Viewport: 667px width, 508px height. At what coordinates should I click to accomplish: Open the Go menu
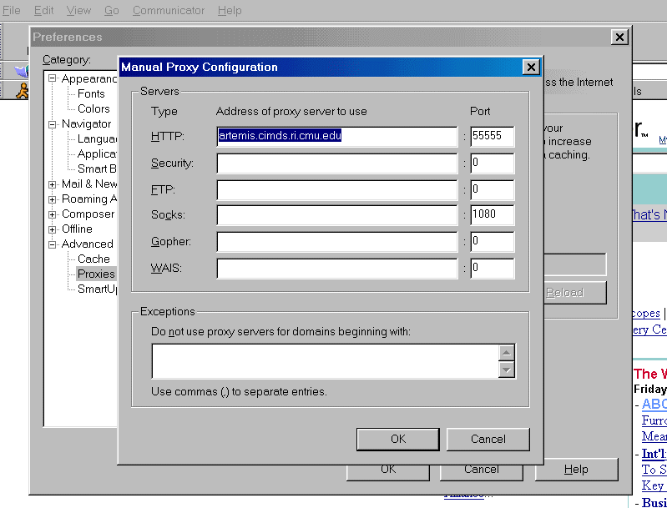pos(112,11)
